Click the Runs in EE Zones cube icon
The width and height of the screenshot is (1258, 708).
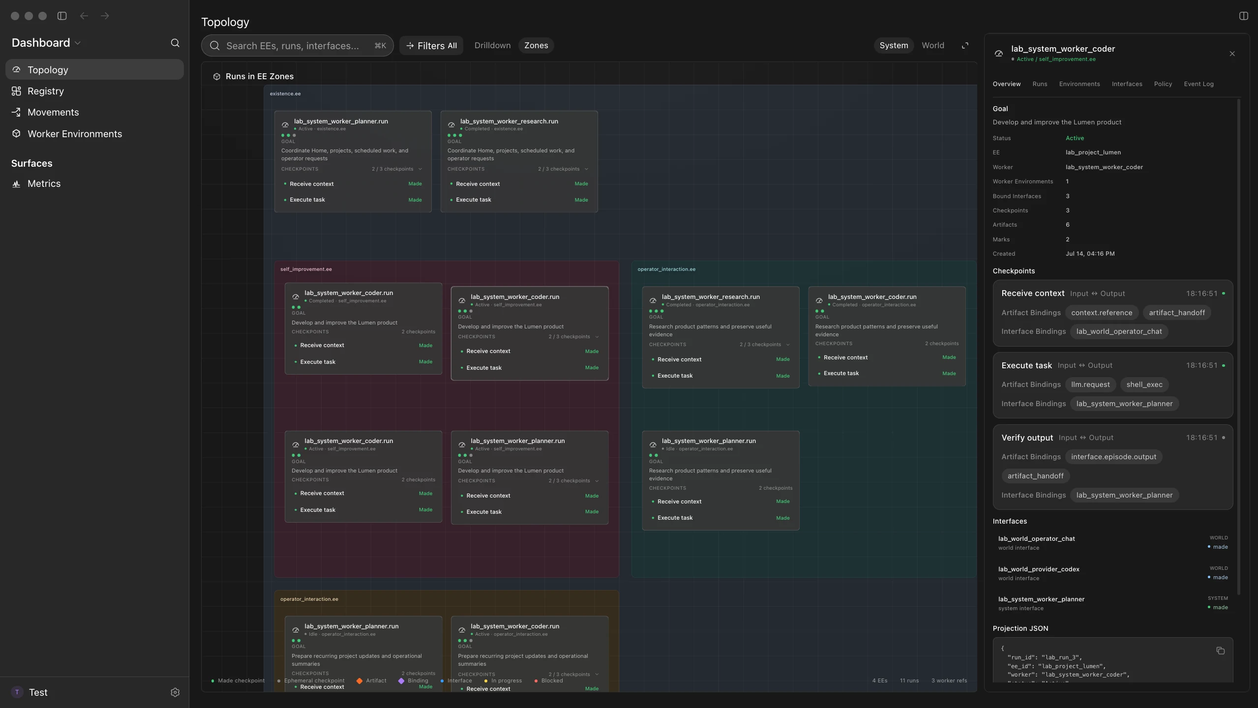coord(216,76)
